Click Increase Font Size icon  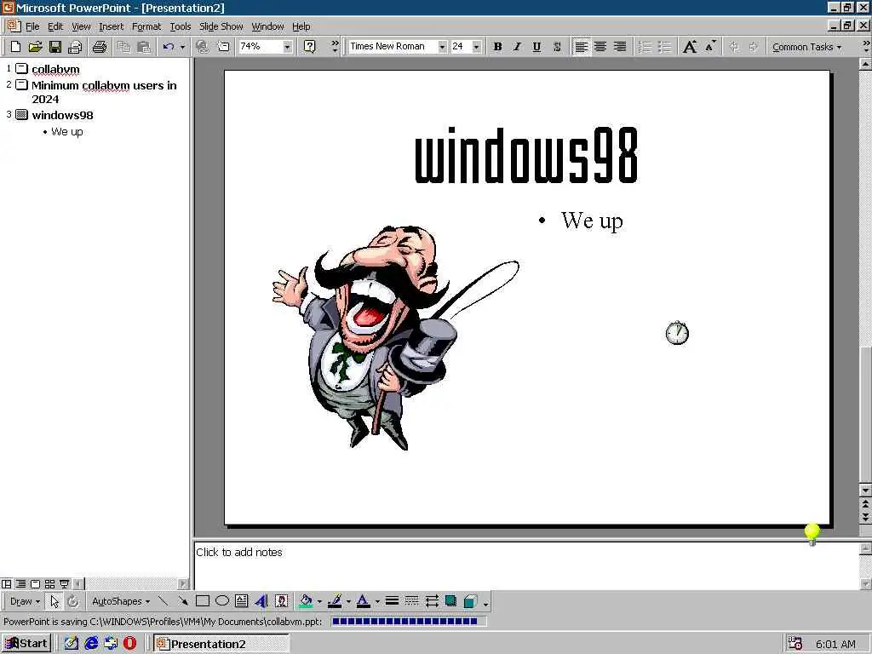(690, 47)
